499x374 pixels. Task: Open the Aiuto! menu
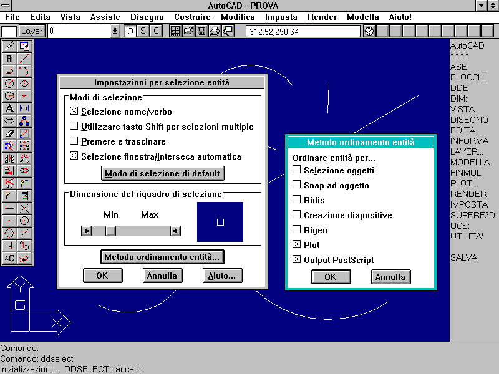pos(400,17)
